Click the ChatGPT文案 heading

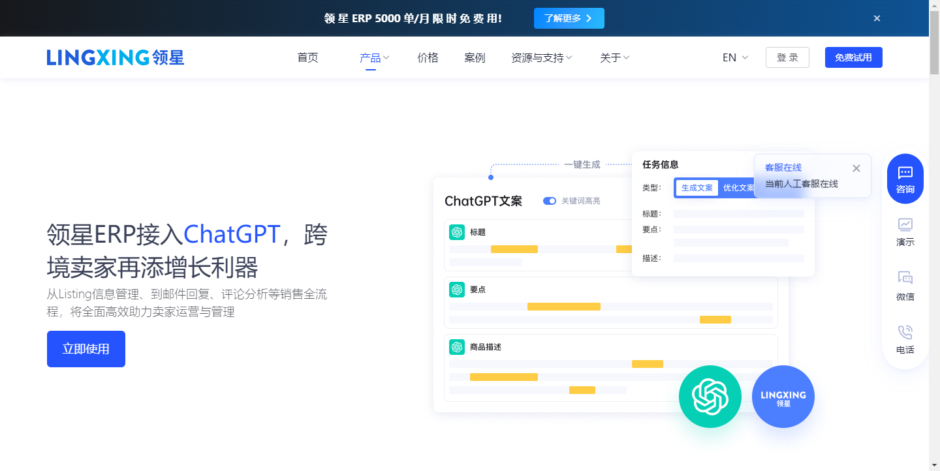pyautogui.click(x=483, y=201)
